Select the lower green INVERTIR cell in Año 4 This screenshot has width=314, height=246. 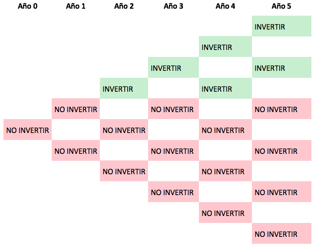(x=225, y=88)
